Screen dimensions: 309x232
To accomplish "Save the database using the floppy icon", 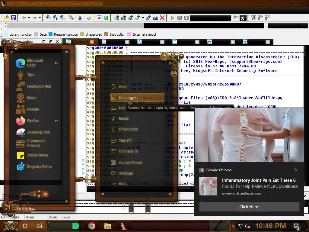I will [13, 18].
